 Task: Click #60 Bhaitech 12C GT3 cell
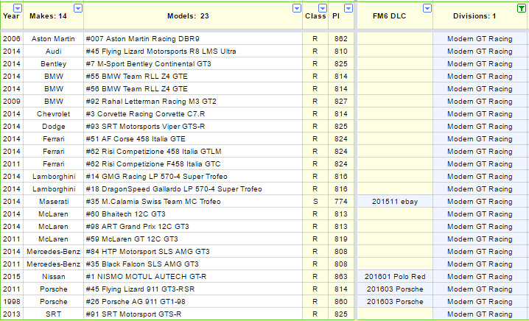point(193,214)
